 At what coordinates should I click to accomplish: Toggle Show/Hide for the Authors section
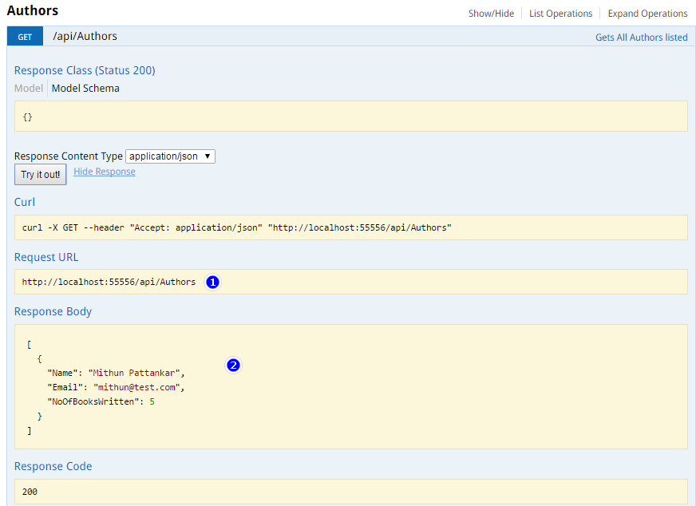tap(491, 14)
